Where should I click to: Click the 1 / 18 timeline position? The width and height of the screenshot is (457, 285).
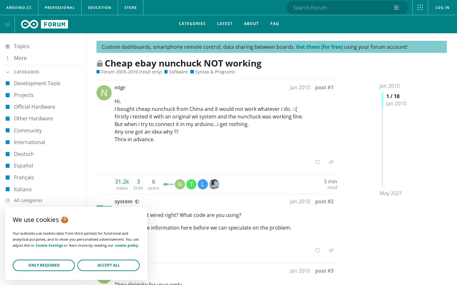click(393, 96)
